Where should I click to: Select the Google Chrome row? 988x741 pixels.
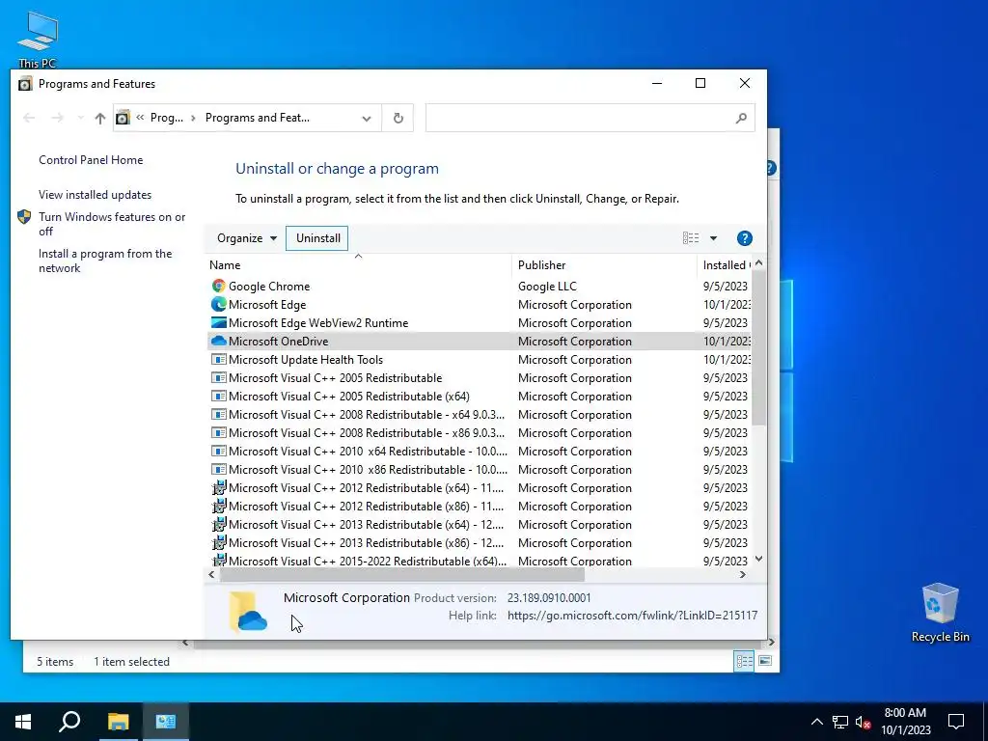480,286
